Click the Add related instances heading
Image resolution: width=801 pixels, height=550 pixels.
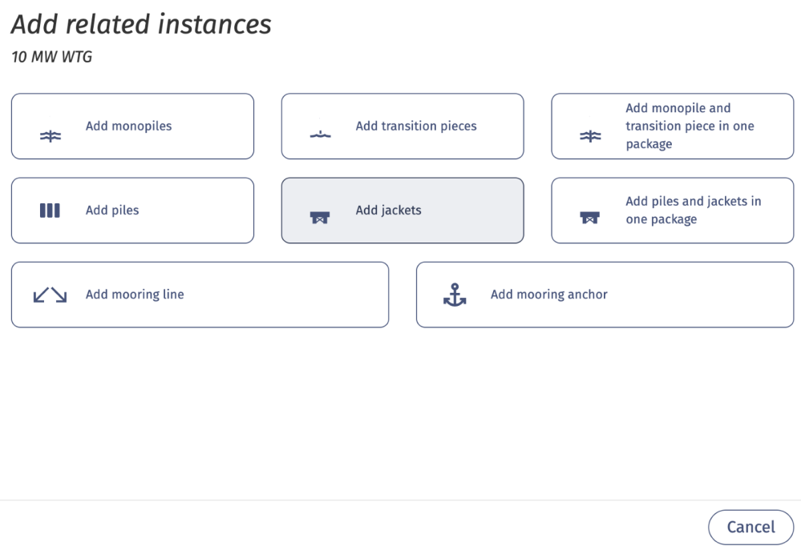(x=141, y=24)
